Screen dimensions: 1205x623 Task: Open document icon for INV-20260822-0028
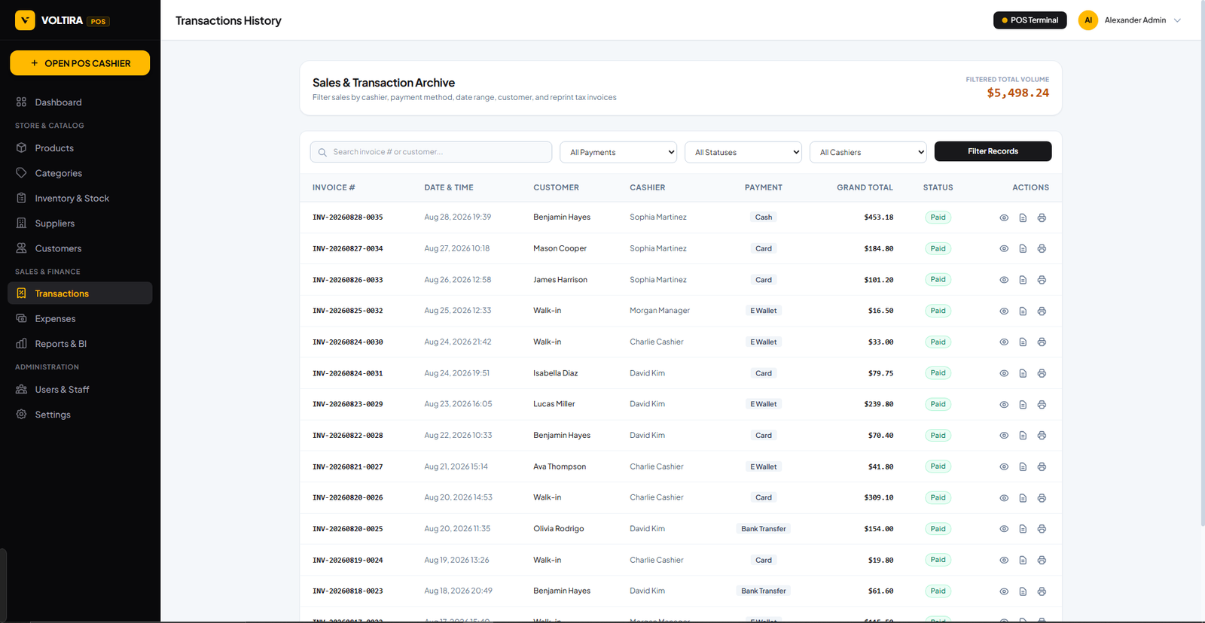pyautogui.click(x=1023, y=436)
